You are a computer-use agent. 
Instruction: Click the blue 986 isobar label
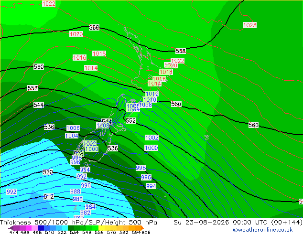(x=77, y=199)
